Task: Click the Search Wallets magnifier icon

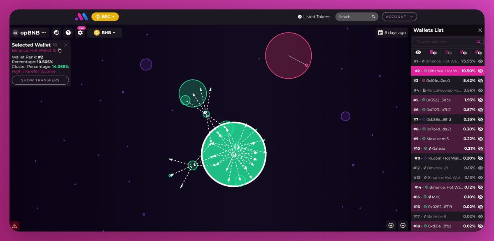Action: point(478,42)
